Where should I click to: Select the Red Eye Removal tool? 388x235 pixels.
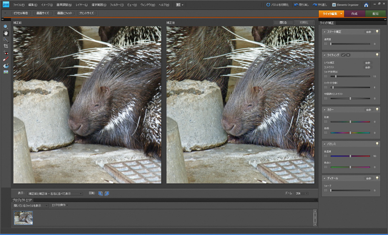pos(5,52)
